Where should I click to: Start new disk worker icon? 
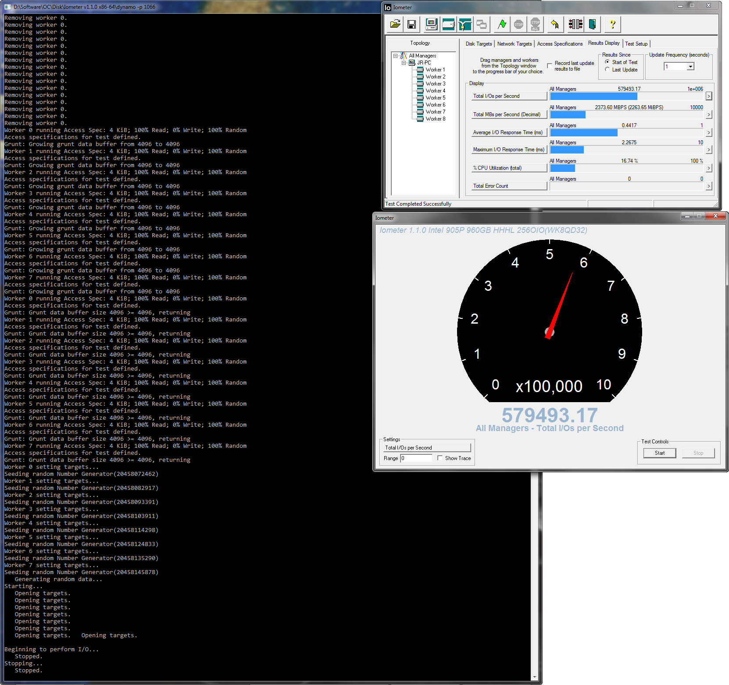448,24
